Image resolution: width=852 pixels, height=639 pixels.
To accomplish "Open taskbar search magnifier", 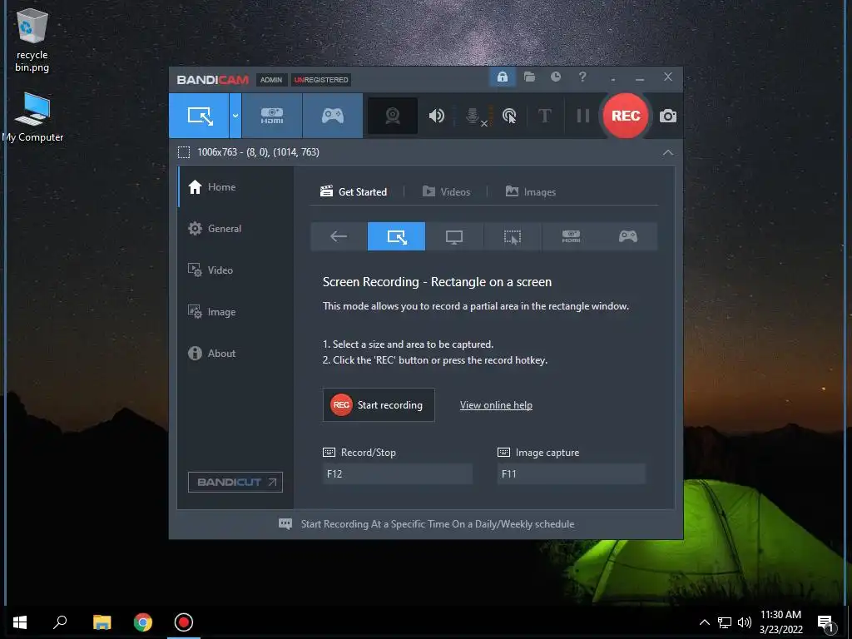I will [x=60, y=622].
